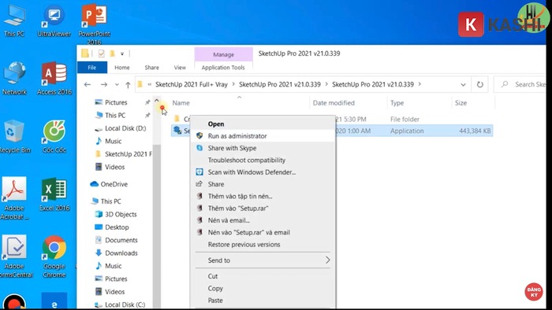The height and width of the screenshot is (310, 552).
Task: Open the Crack folder icon in list
Action: pyautogui.click(x=177, y=119)
